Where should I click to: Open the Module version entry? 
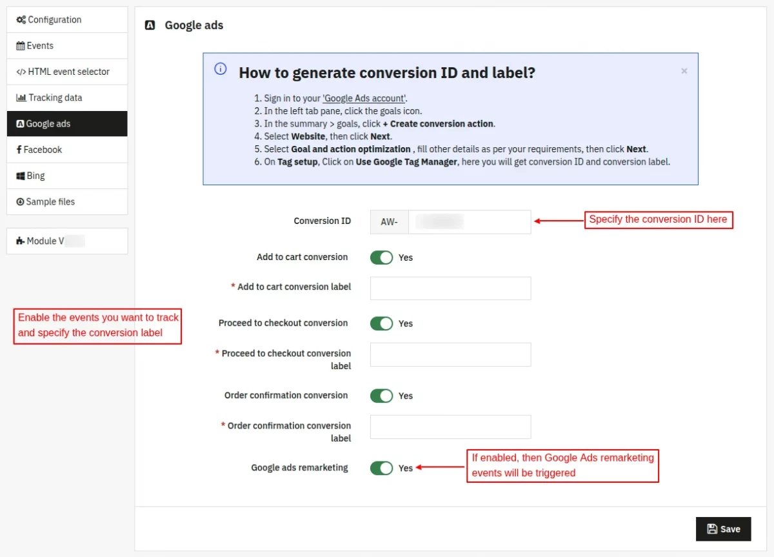coord(67,241)
